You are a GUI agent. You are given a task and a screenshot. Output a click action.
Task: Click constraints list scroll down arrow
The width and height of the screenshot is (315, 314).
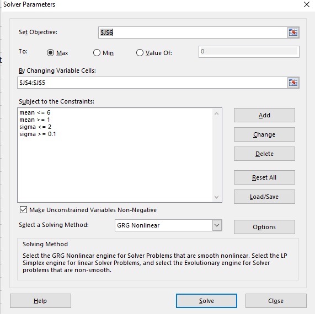click(x=217, y=197)
